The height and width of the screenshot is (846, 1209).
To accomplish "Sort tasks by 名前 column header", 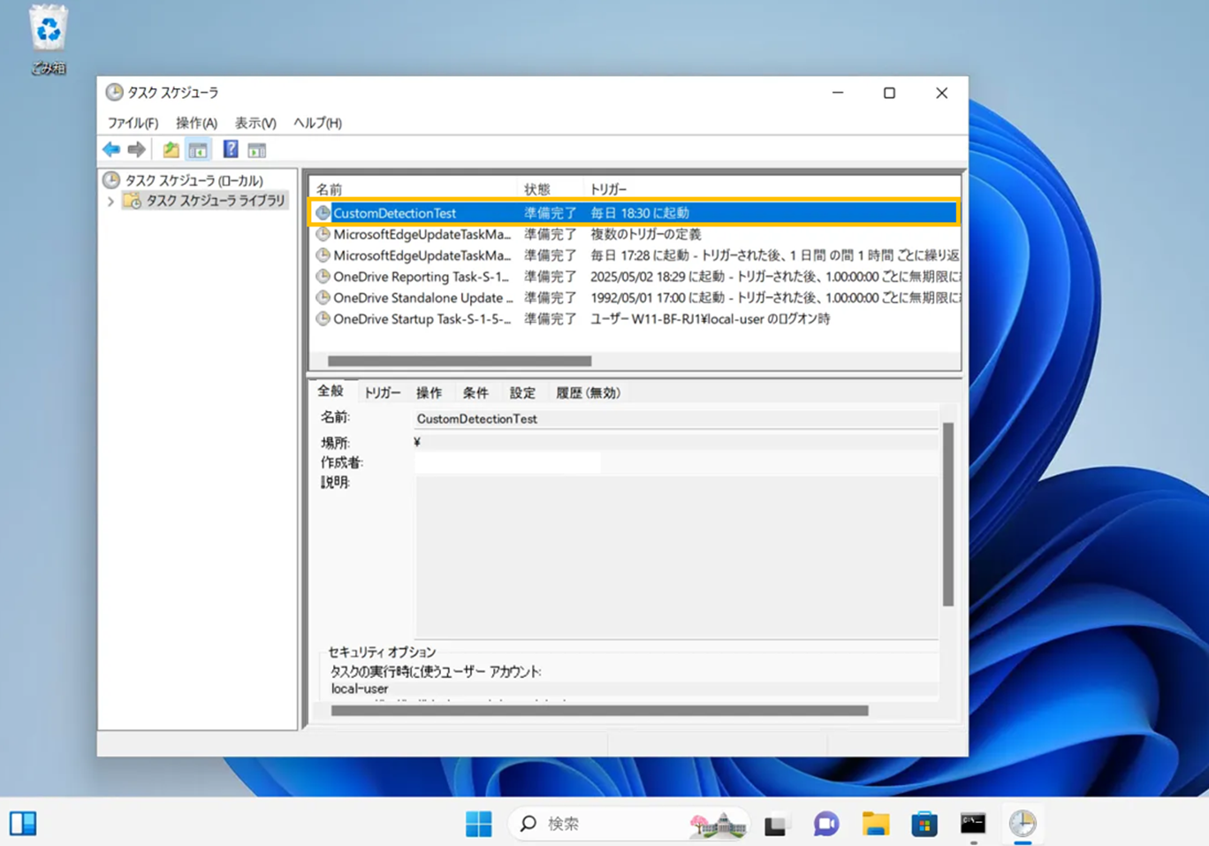I will click(x=329, y=189).
